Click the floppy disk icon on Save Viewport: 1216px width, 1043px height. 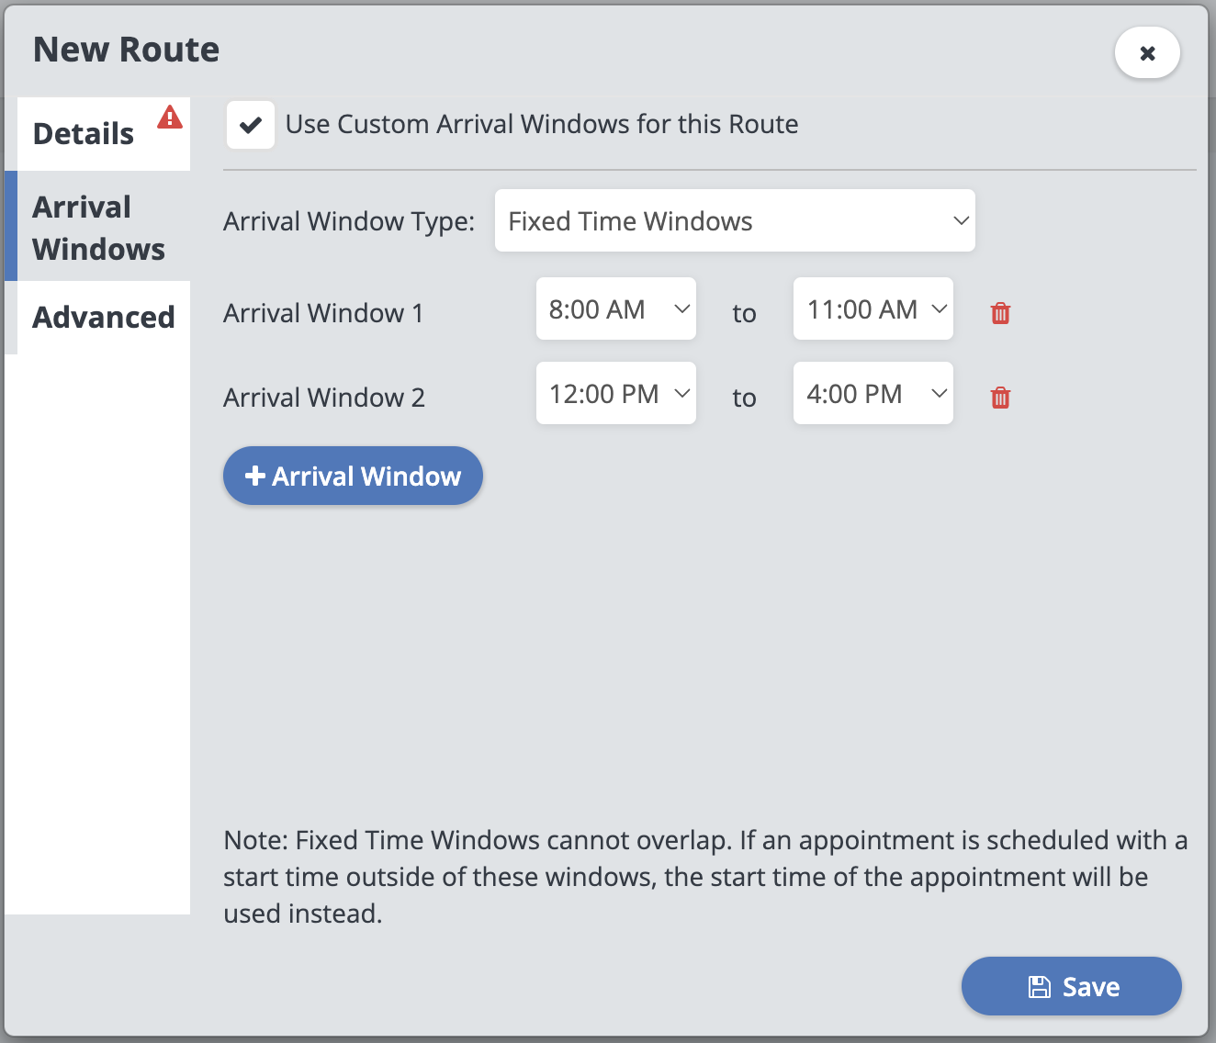click(x=1039, y=987)
